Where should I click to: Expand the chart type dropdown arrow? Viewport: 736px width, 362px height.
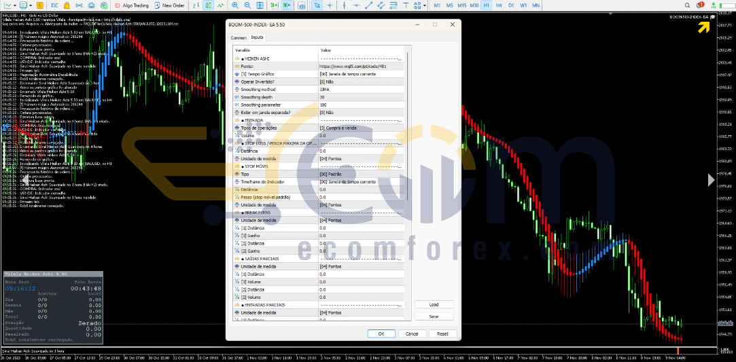(x=15, y=5)
